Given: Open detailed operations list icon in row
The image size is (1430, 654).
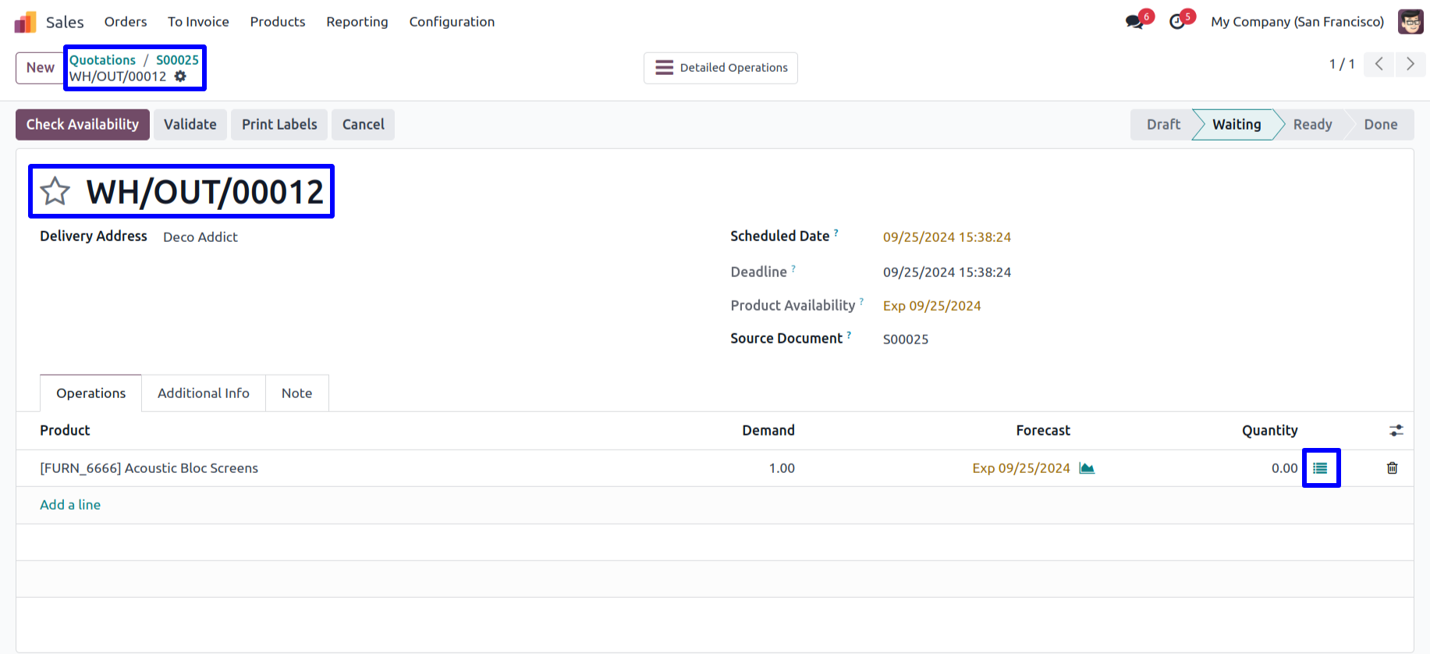Looking at the screenshot, I should [1320, 468].
